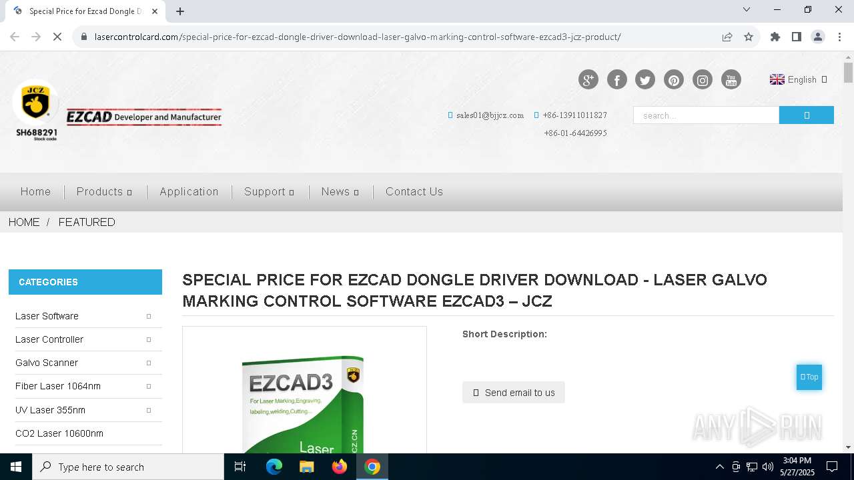
Task: Expand the Laser Controller category
Action: click(x=149, y=339)
